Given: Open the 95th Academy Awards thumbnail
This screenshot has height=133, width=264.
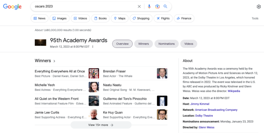Looking at the screenshot, I should coord(40,43).
